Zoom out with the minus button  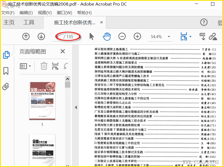point(122,36)
